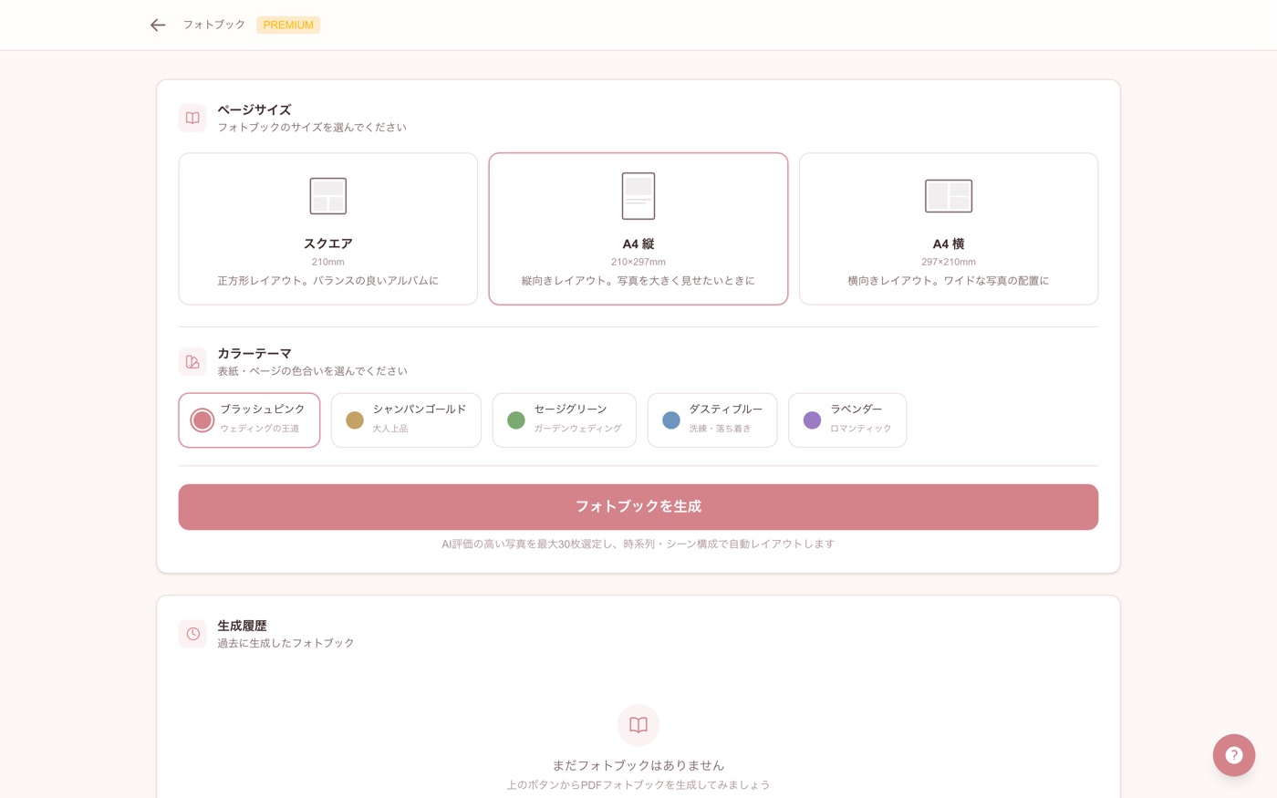Click the ページサイズ section heading

(254, 109)
